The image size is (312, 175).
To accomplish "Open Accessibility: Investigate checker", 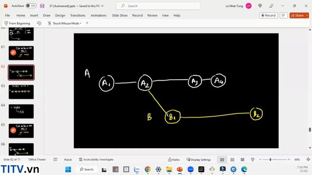I will pyautogui.click(x=96, y=159).
